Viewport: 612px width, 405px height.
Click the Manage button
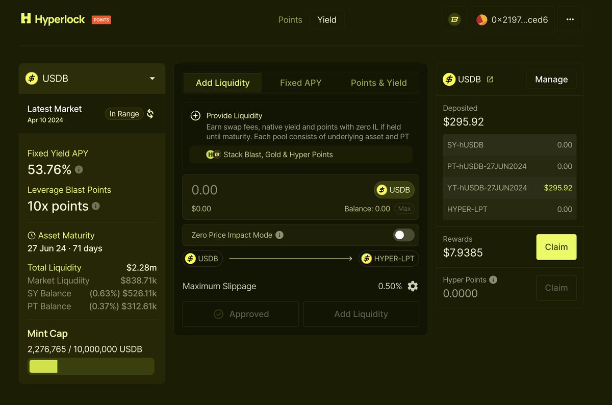[x=551, y=80]
